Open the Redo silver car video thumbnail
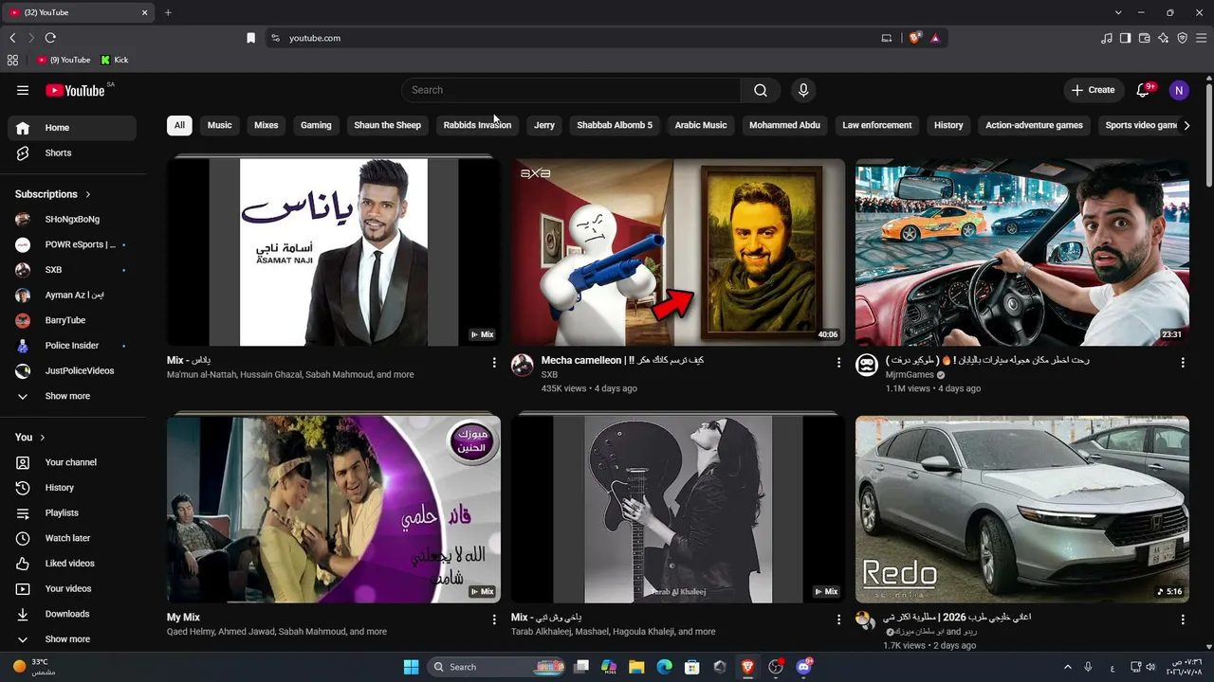The image size is (1214, 682). click(1022, 510)
